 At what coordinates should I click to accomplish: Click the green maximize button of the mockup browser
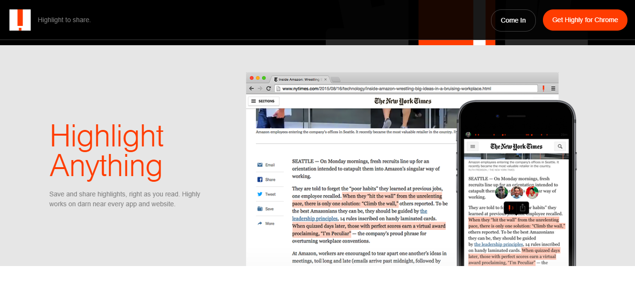click(x=264, y=78)
